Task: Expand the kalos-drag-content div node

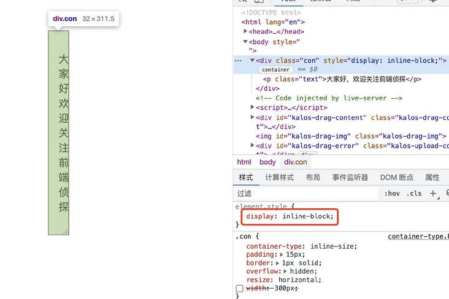Action: 252,117
